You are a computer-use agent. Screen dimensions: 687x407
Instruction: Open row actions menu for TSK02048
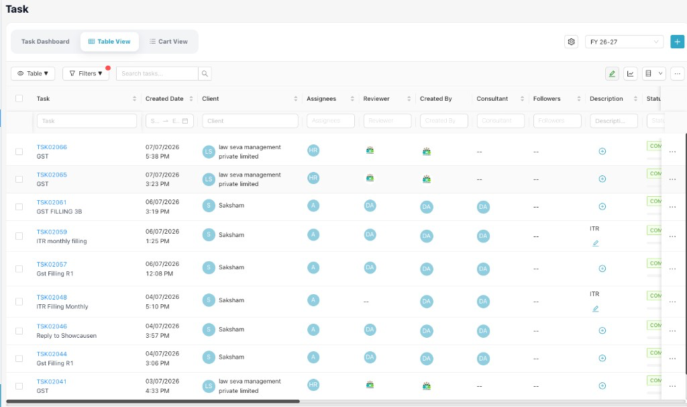point(672,302)
